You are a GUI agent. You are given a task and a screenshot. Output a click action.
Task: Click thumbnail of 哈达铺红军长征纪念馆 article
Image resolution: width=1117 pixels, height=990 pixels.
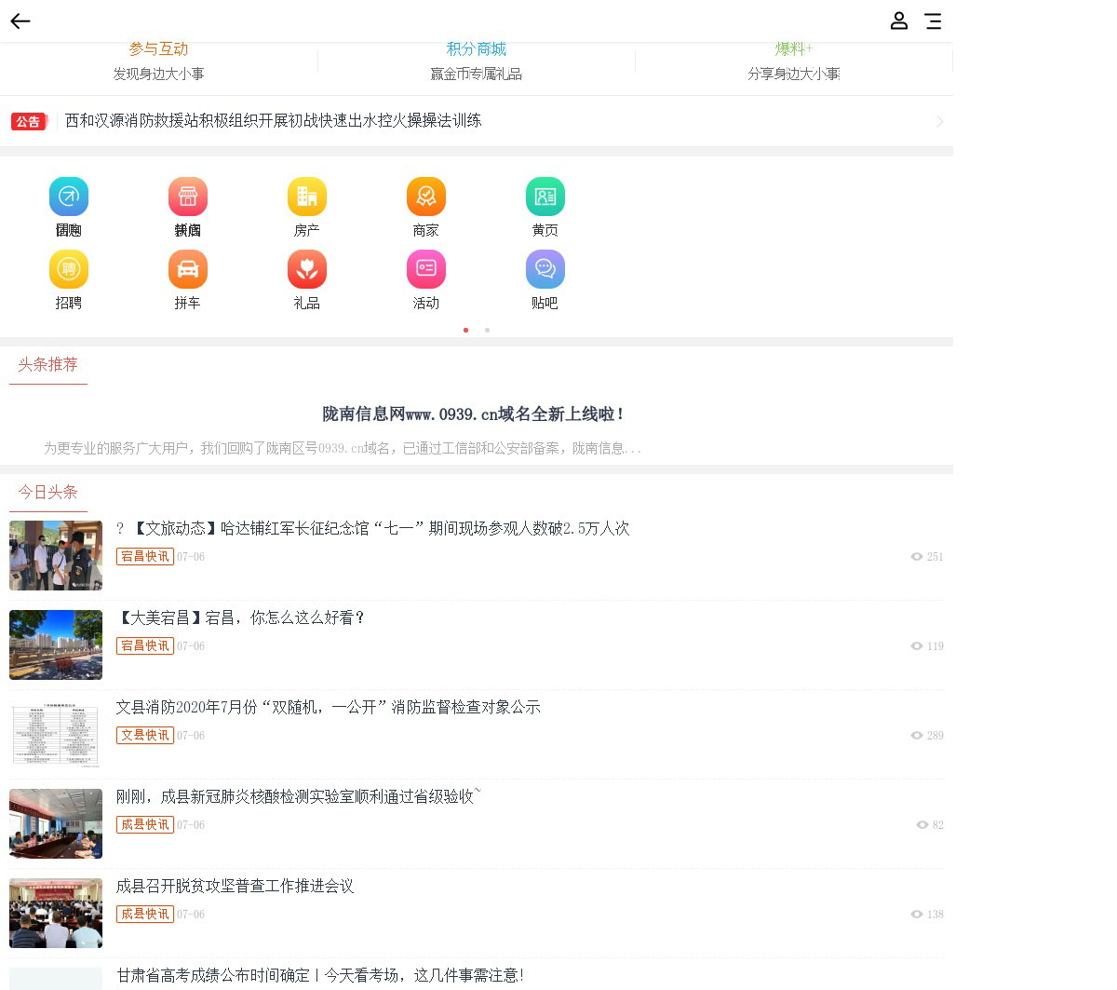coord(56,555)
